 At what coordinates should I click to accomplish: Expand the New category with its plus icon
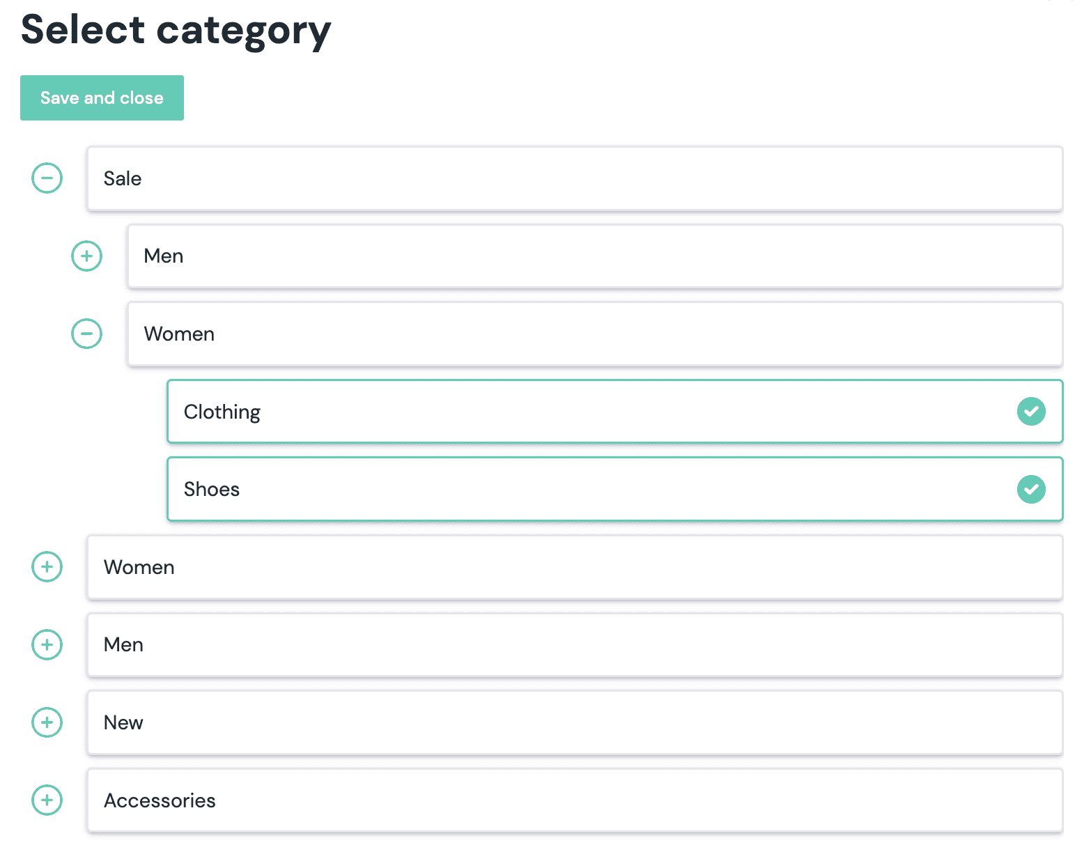pos(47,722)
